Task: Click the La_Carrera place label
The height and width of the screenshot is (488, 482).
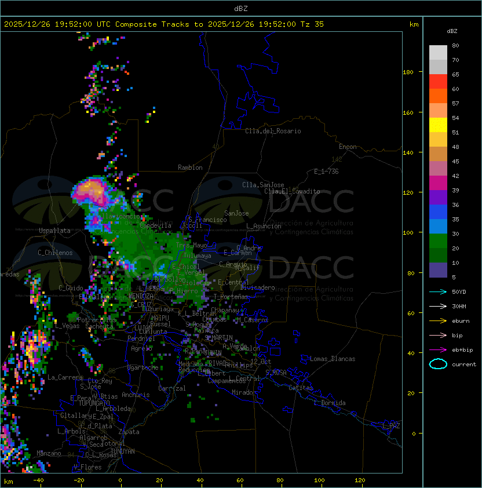Action: [x=65, y=377]
